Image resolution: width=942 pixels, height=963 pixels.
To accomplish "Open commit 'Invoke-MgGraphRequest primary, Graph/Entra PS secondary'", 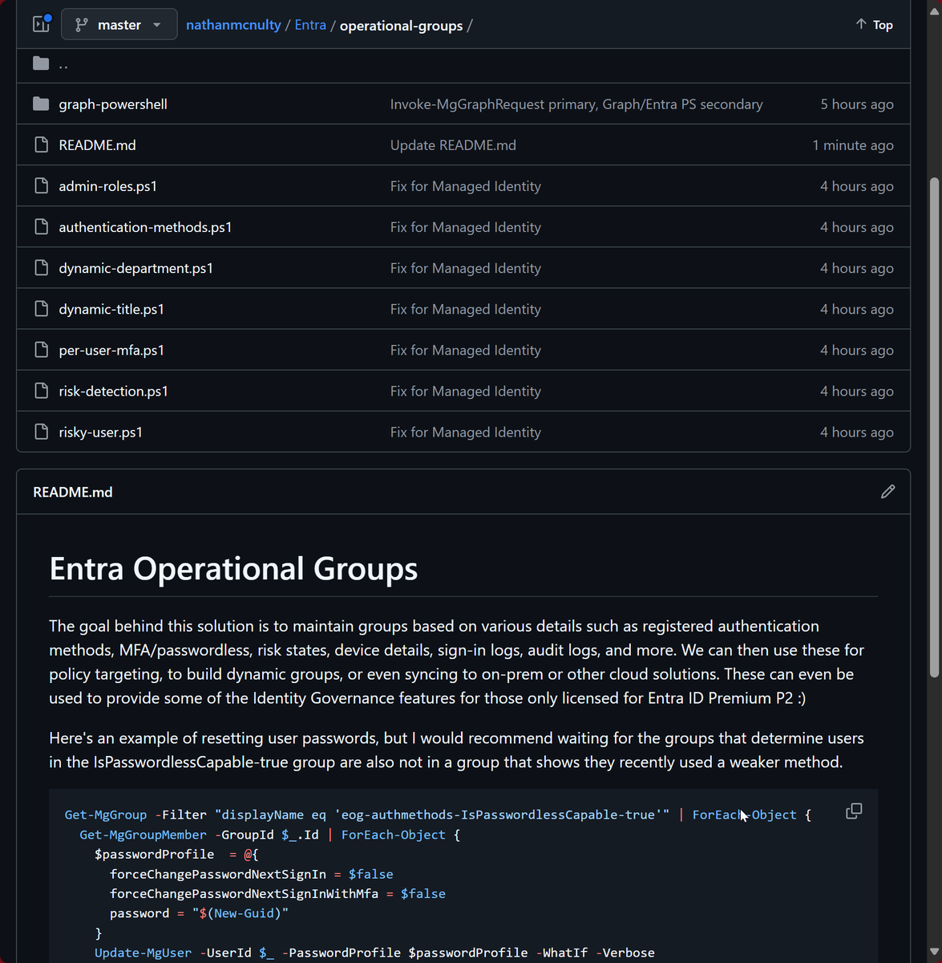I will 576,104.
